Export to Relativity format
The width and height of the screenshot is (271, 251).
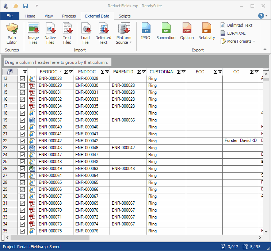point(206,31)
